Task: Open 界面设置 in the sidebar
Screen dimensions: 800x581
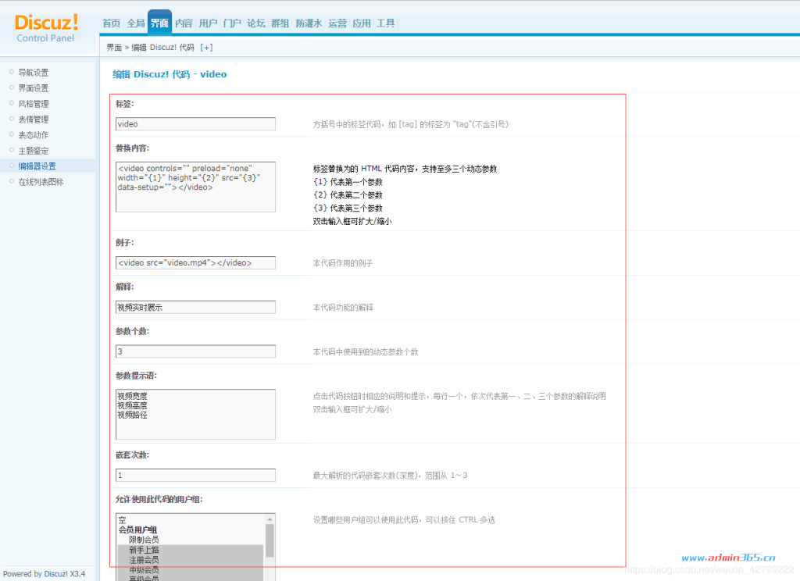Action: click(x=34, y=88)
